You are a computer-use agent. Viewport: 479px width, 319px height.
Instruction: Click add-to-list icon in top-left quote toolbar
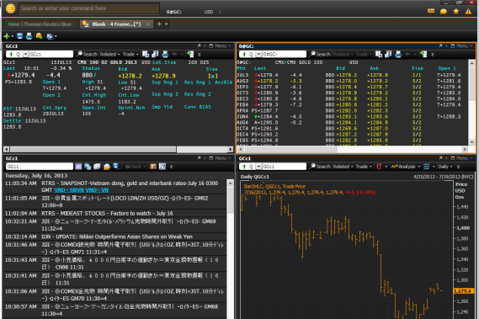[190, 54]
